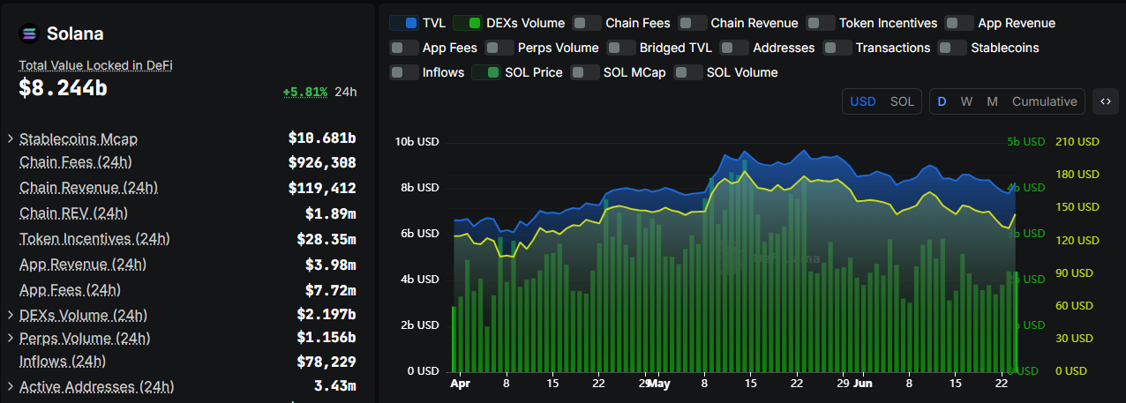Click the $8.244b TVL value
The image size is (1126, 403).
[64, 88]
